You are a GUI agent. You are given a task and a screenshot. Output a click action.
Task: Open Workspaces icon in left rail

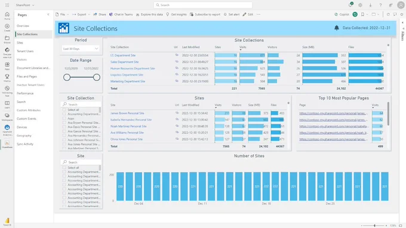pos(7,117)
